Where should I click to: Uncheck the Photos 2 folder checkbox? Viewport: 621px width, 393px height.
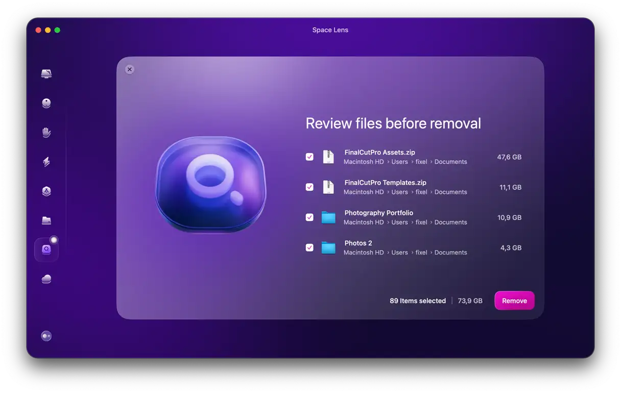(x=309, y=248)
